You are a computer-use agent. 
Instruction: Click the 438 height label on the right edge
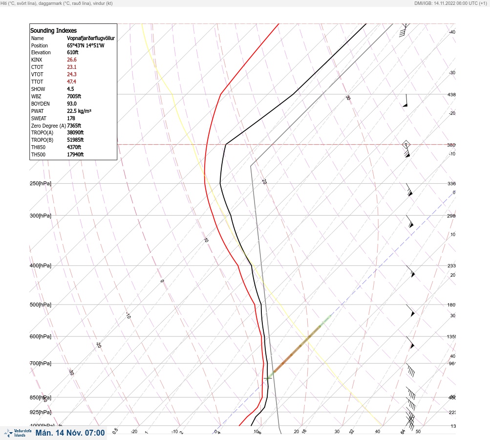[x=451, y=94]
